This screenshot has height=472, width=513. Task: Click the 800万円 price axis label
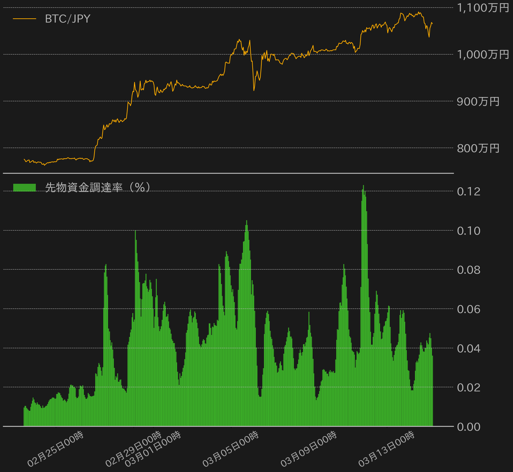478,148
